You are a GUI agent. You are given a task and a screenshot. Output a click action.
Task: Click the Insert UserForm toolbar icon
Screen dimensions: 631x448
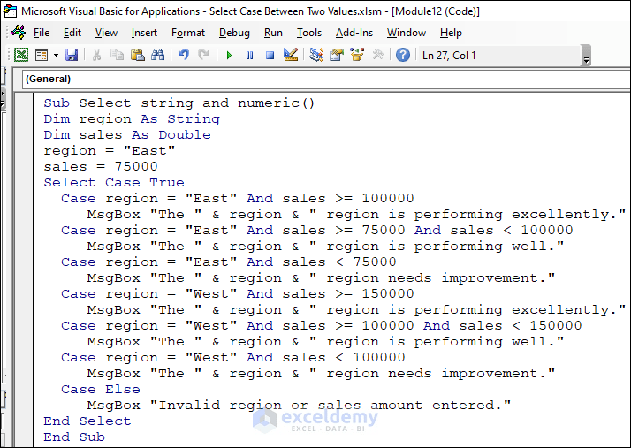[x=42, y=54]
